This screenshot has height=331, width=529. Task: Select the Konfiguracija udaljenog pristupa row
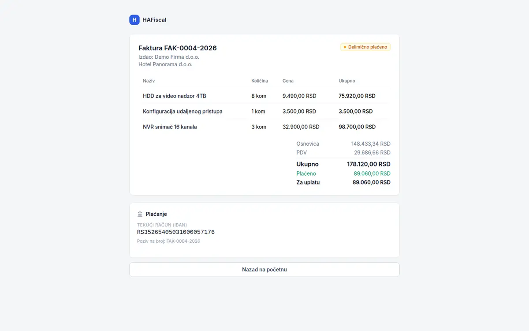click(x=264, y=111)
